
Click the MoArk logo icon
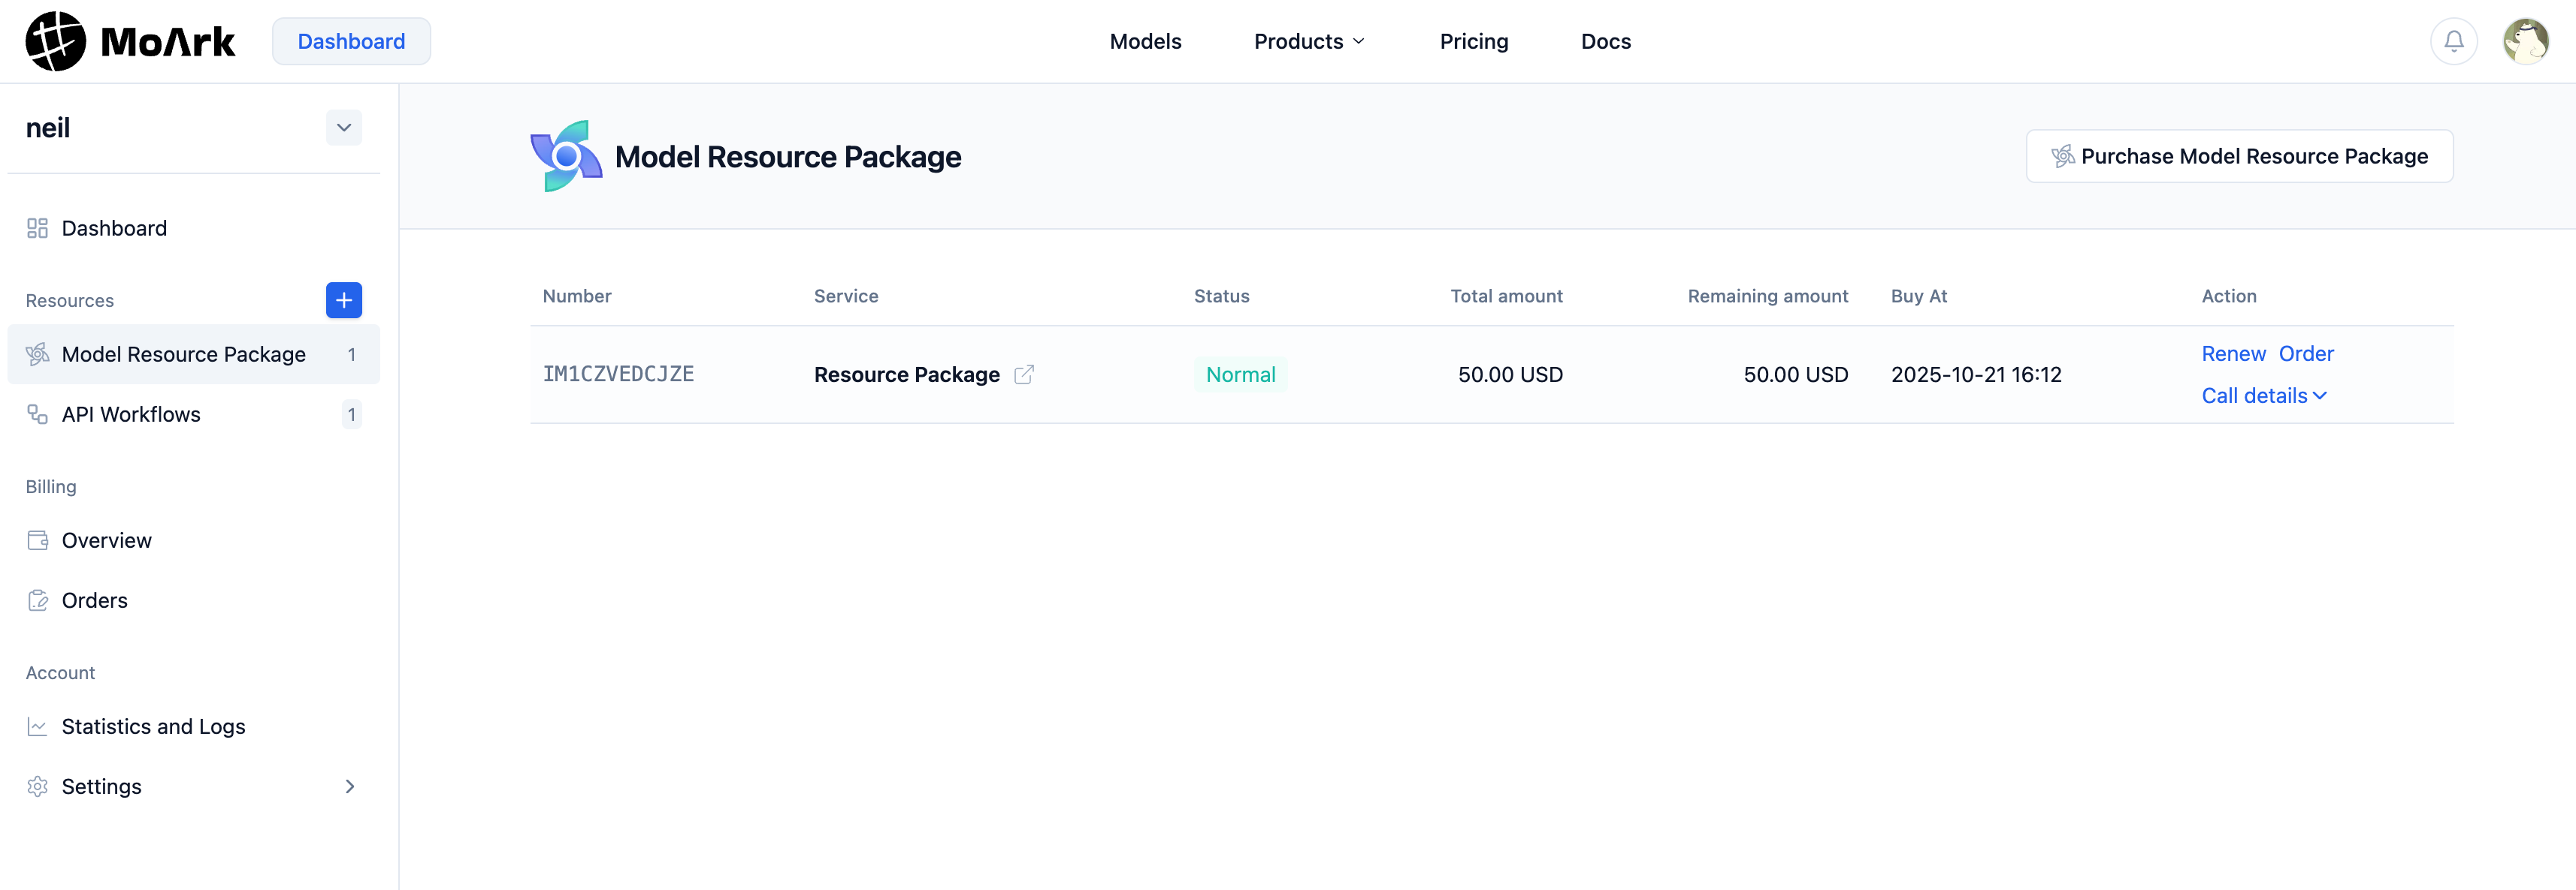pyautogui.click(x=55, y=41)
